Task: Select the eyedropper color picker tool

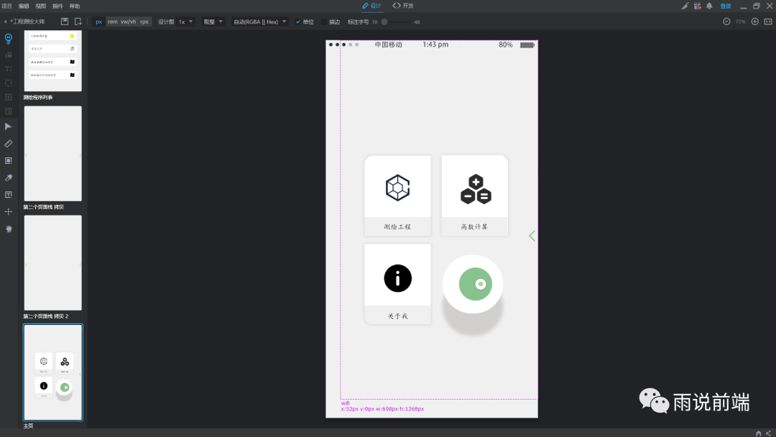Action: pyautogui.click(x=9, y=178)
